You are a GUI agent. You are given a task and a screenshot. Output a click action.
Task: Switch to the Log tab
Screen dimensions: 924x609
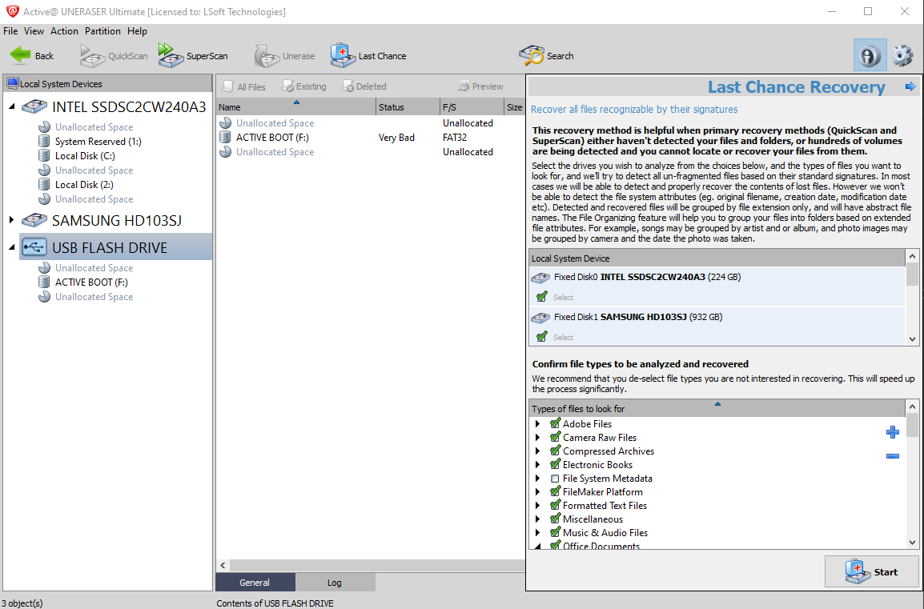point(335,583)
